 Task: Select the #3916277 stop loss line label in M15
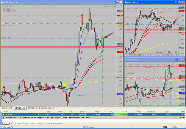7,25
